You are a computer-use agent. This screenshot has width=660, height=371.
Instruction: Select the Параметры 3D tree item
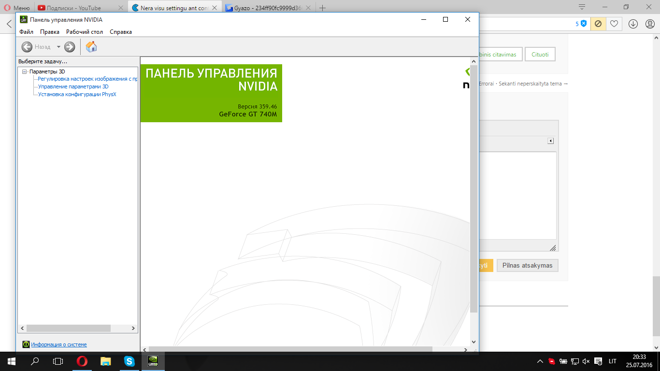coord(47,71)
